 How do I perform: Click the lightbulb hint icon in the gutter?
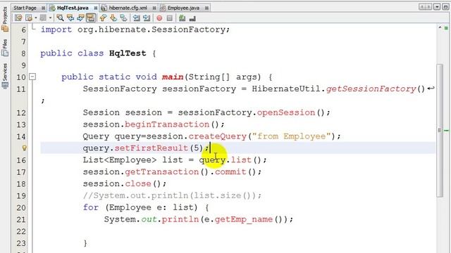point(25,148)
